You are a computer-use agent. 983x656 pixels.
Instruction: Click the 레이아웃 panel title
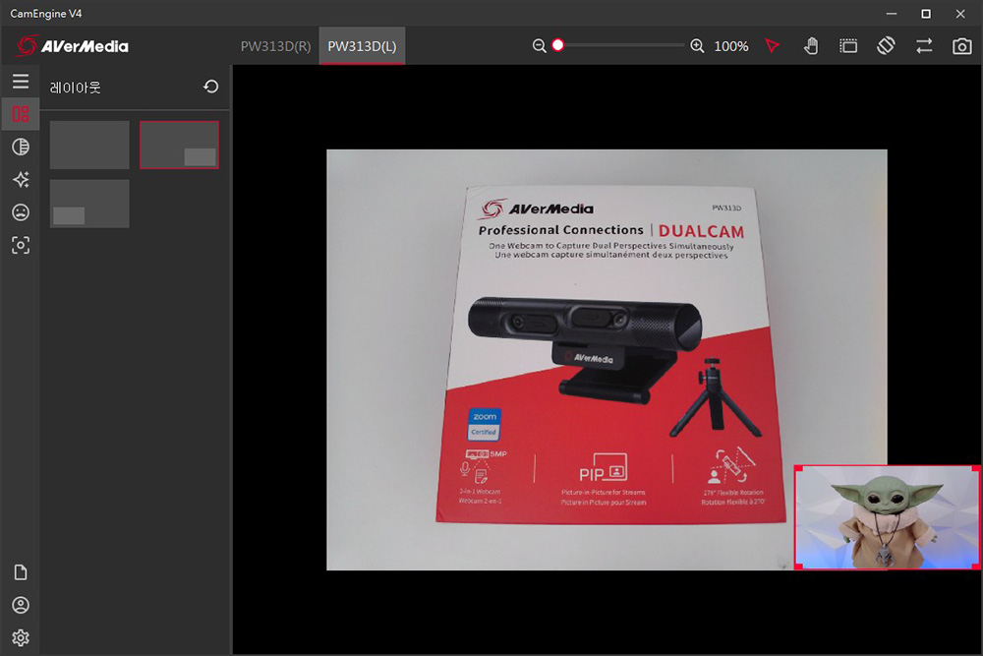click(76, 88)
